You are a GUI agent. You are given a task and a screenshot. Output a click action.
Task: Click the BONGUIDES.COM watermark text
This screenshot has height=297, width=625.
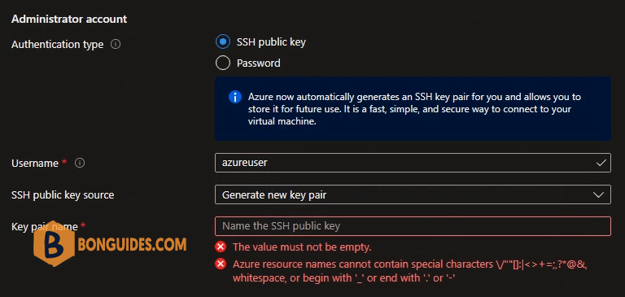click(132, 244)
